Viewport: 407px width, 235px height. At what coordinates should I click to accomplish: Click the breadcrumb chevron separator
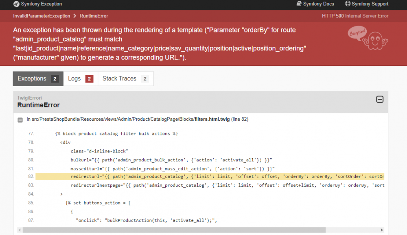pyautogui.click(x=74, y=16)
